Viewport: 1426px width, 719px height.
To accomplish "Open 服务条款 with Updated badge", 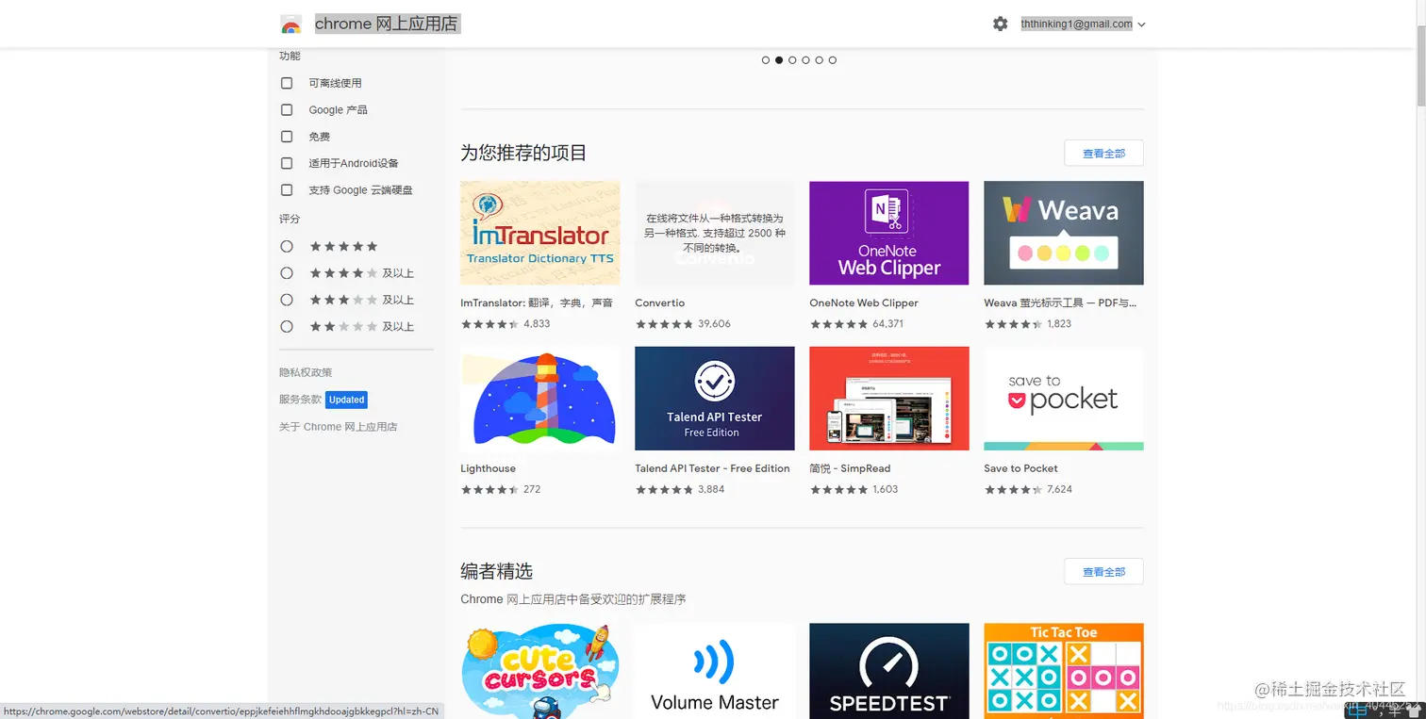I will (x=300, y=399).
